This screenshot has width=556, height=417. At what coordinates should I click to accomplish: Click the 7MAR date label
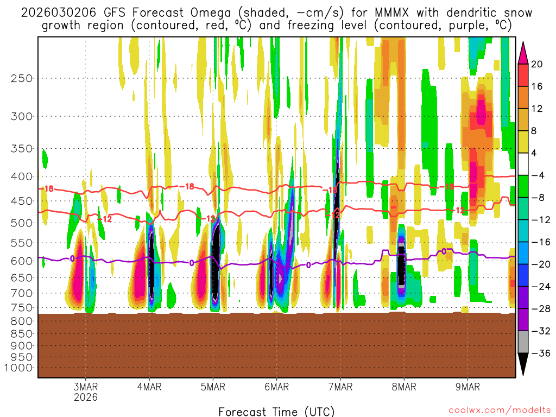tap(340, 387)
